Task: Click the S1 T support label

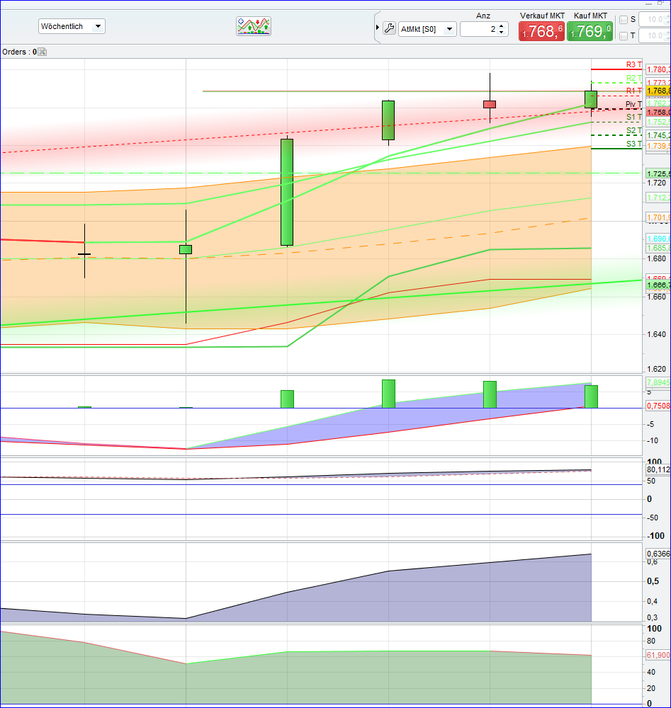Action: pyautogui.click(x=634, y=117)
